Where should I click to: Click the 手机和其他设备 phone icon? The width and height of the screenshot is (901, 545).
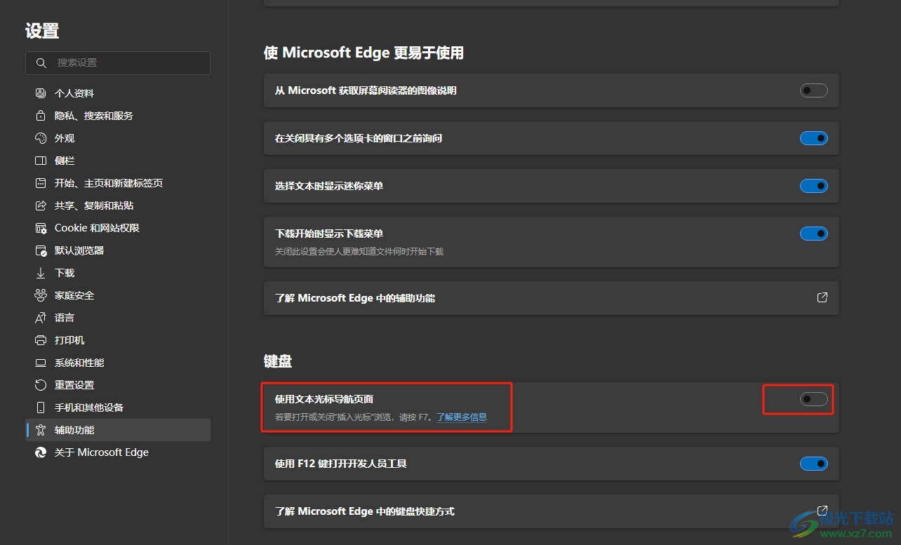[x=41, y=408]
